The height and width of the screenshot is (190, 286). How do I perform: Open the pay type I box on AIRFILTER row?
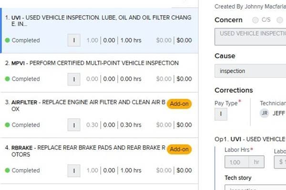[74, 125]
